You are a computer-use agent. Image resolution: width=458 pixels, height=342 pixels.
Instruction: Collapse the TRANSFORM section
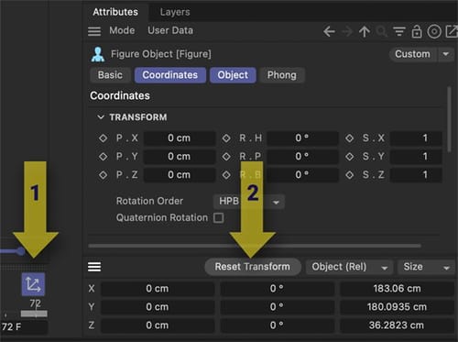click(x=101, y=117)
